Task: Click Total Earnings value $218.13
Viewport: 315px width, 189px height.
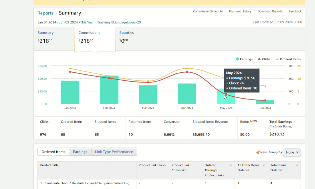Action: point(277,134)
